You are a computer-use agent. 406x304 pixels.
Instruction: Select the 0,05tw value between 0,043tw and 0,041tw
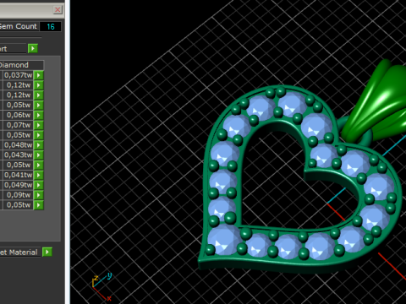point(18,165)
